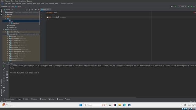Image resolution: width=196 pixels, height=110 pixels.
Task: Click print icon in Run console
Action: click(7, 77)
